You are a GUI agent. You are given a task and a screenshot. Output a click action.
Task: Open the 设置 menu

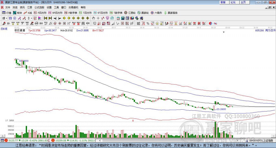coord(49,7)
